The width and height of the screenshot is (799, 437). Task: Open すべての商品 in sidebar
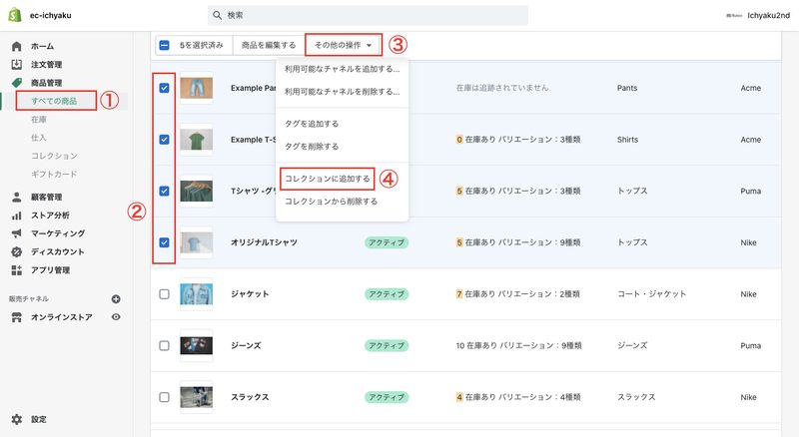tap(54, 101)
